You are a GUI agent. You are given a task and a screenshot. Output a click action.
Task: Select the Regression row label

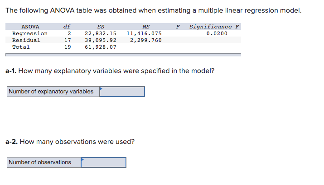30,33
